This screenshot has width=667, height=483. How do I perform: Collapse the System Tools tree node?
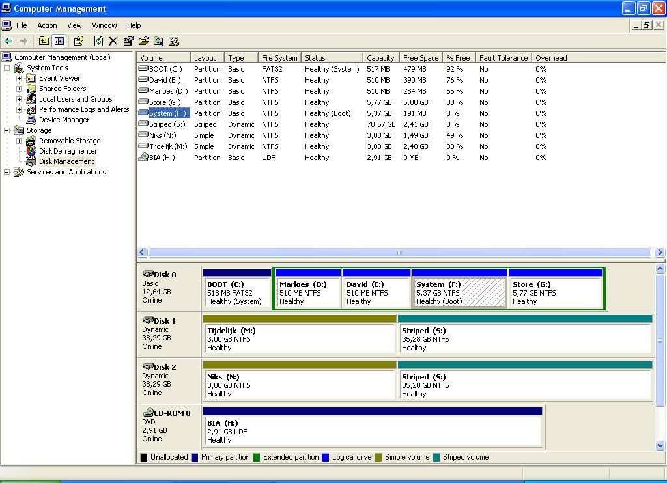[7, 68]
